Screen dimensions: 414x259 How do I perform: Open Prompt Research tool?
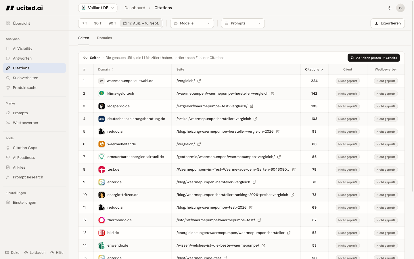[x=34, y=177]
